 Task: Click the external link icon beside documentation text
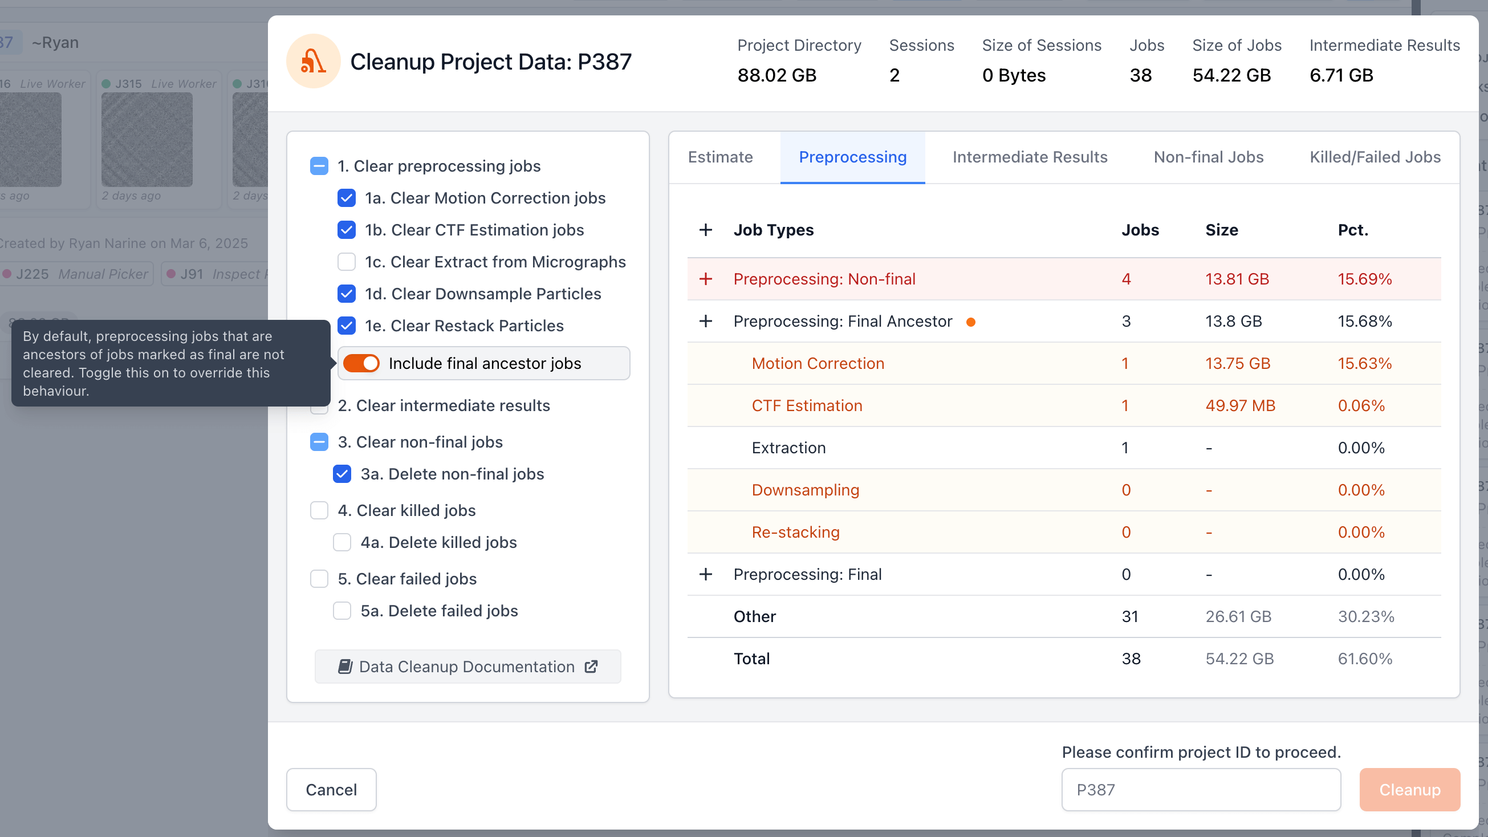592,666
